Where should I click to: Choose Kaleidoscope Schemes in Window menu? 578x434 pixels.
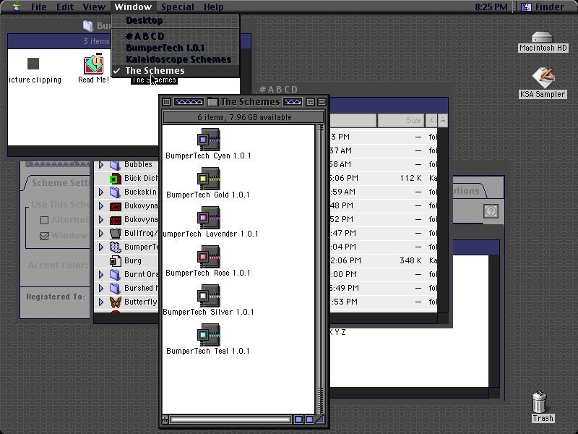click(x=176, y=59)
